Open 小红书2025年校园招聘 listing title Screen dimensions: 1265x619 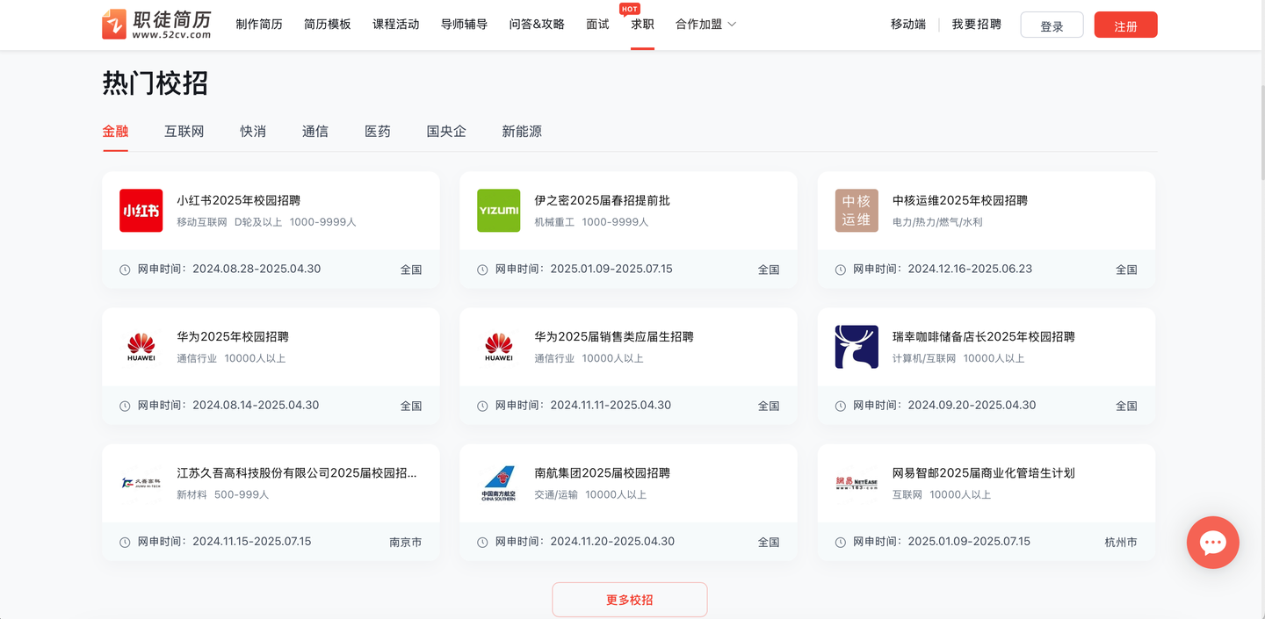(239, 200)
